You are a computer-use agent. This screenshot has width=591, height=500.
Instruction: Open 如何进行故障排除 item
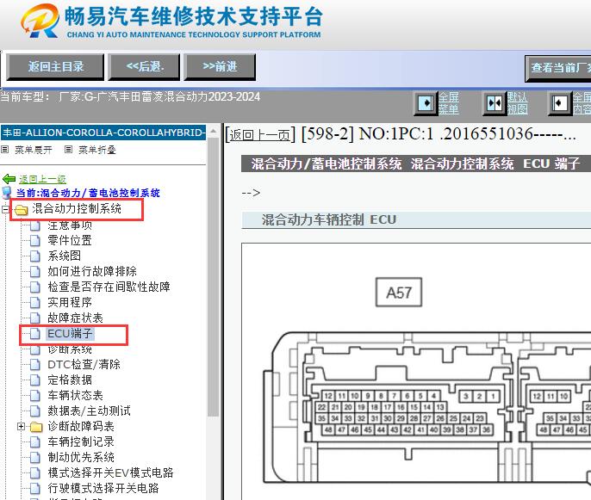click(92, 271)
